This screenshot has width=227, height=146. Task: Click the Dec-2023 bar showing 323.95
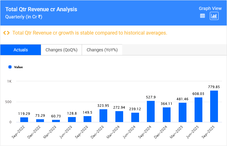click(x=103, y=115)
